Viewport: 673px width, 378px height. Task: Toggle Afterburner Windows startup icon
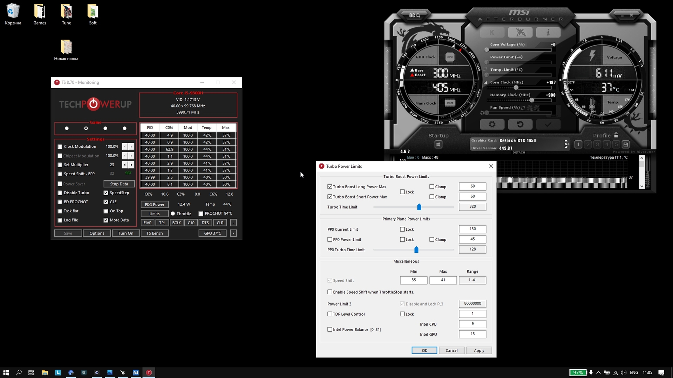pyautogui.click(x=438, y=144)
